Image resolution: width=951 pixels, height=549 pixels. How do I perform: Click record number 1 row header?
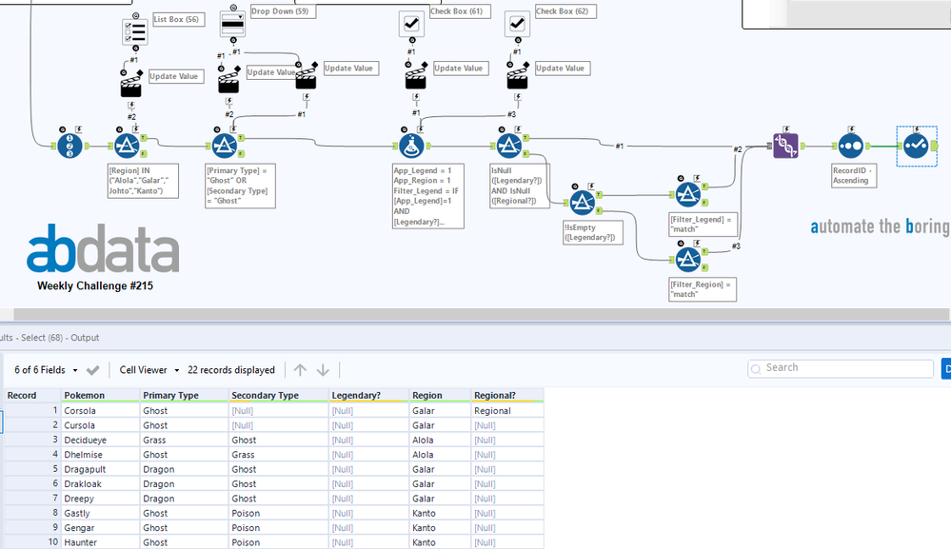(x=32, y=410)
